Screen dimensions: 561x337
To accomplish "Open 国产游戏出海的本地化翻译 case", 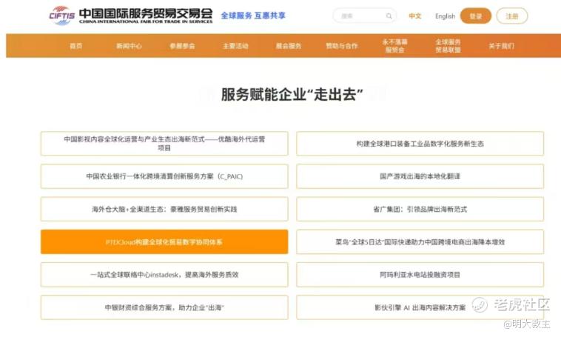I will [x=420, y=176].
